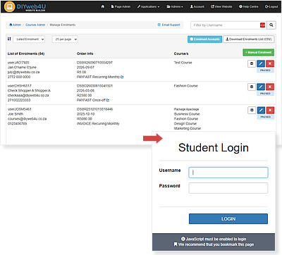This screenshot has width=282, height=255.
Task: Edit the userCHSH6517 enrolment
Action: (261, 87)
